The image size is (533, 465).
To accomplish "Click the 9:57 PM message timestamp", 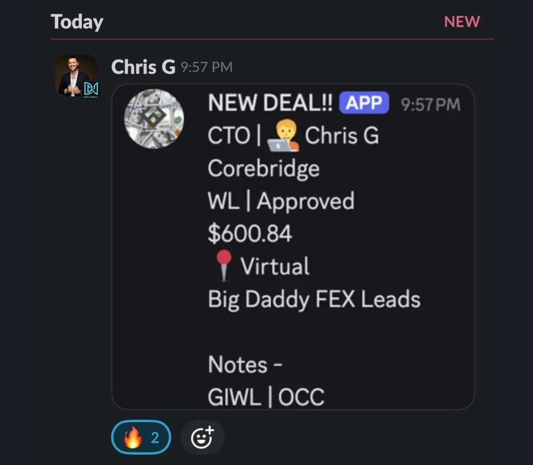I will (207, 67).
